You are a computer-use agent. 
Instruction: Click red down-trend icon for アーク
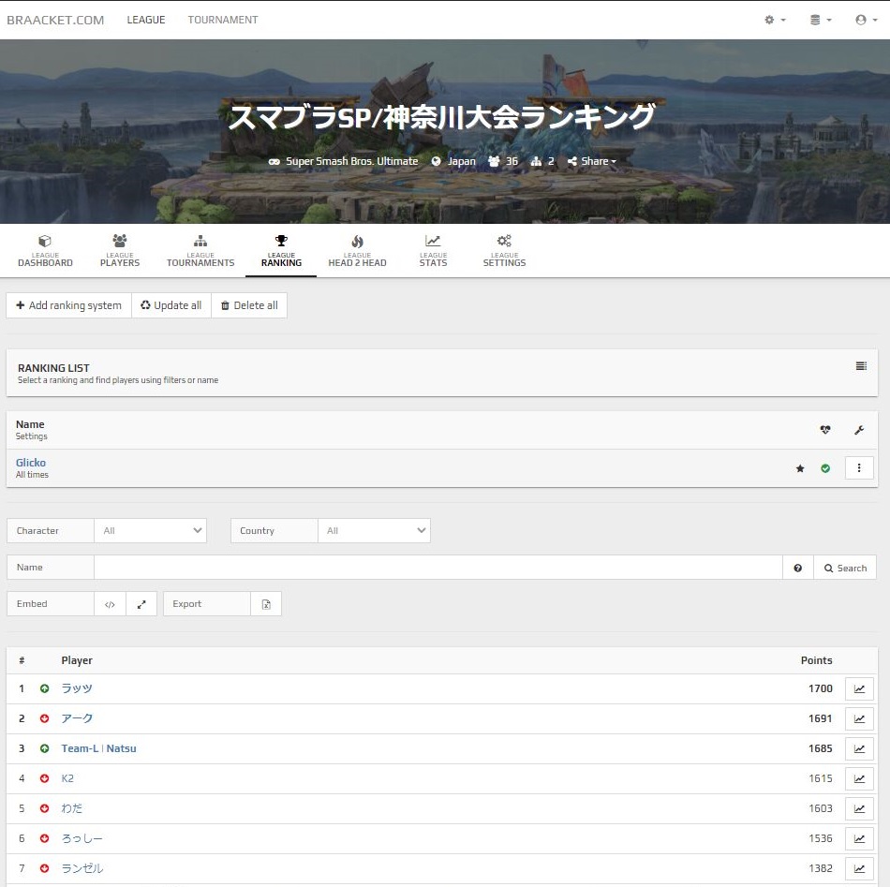click(44, 718)
